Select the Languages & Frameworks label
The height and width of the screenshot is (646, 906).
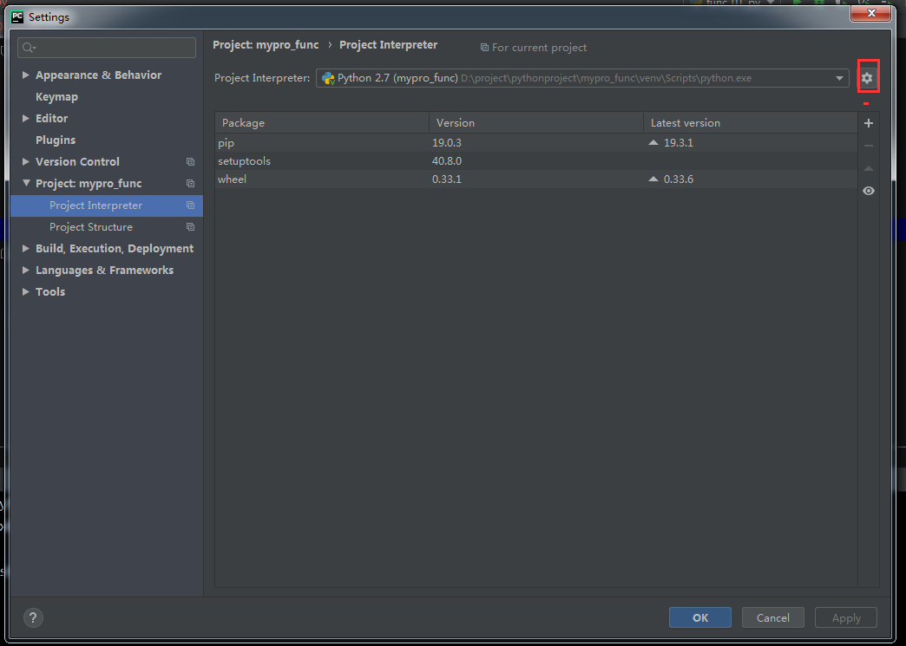[104, 271]
